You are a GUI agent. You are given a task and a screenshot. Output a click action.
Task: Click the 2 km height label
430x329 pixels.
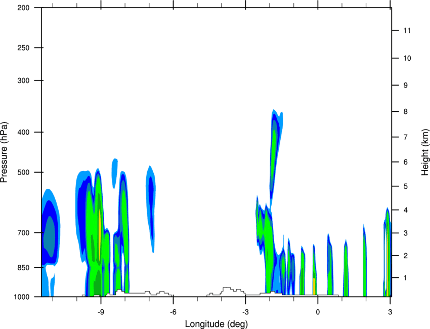(x=406, y=256)
